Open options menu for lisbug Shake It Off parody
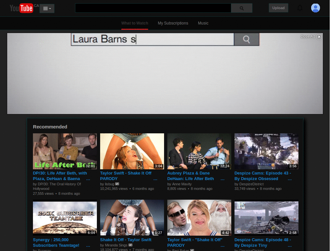Viewport: 334px width, 251px height. pos(155,179)
